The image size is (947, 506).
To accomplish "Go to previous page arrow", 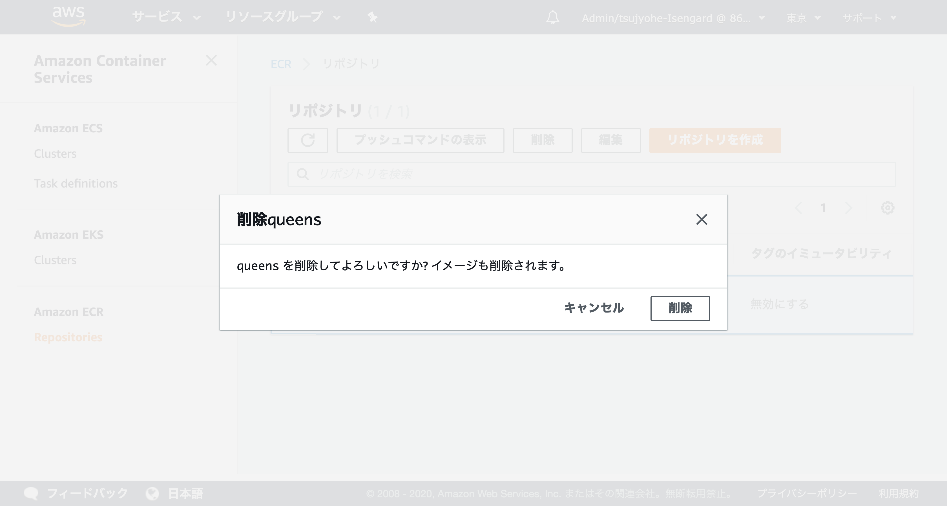I will click(x=798, y=208).
